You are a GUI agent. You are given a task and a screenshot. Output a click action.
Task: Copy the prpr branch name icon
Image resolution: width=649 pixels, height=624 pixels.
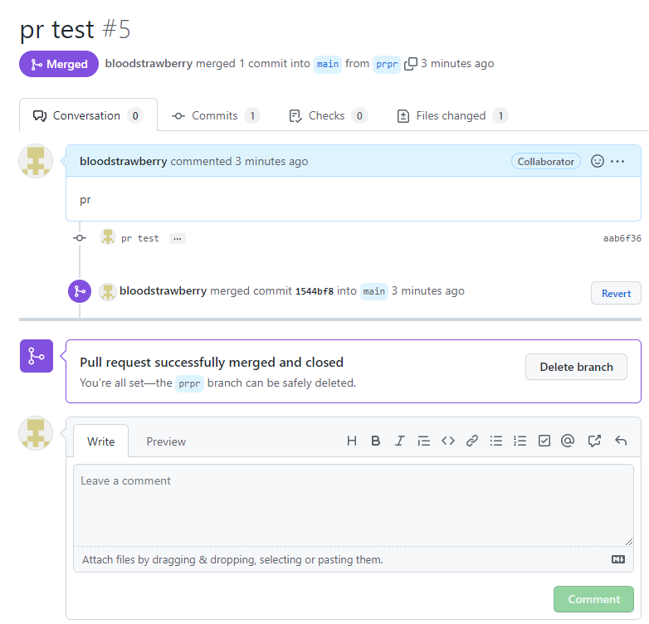pyautogui.click(x=411, y=64)
